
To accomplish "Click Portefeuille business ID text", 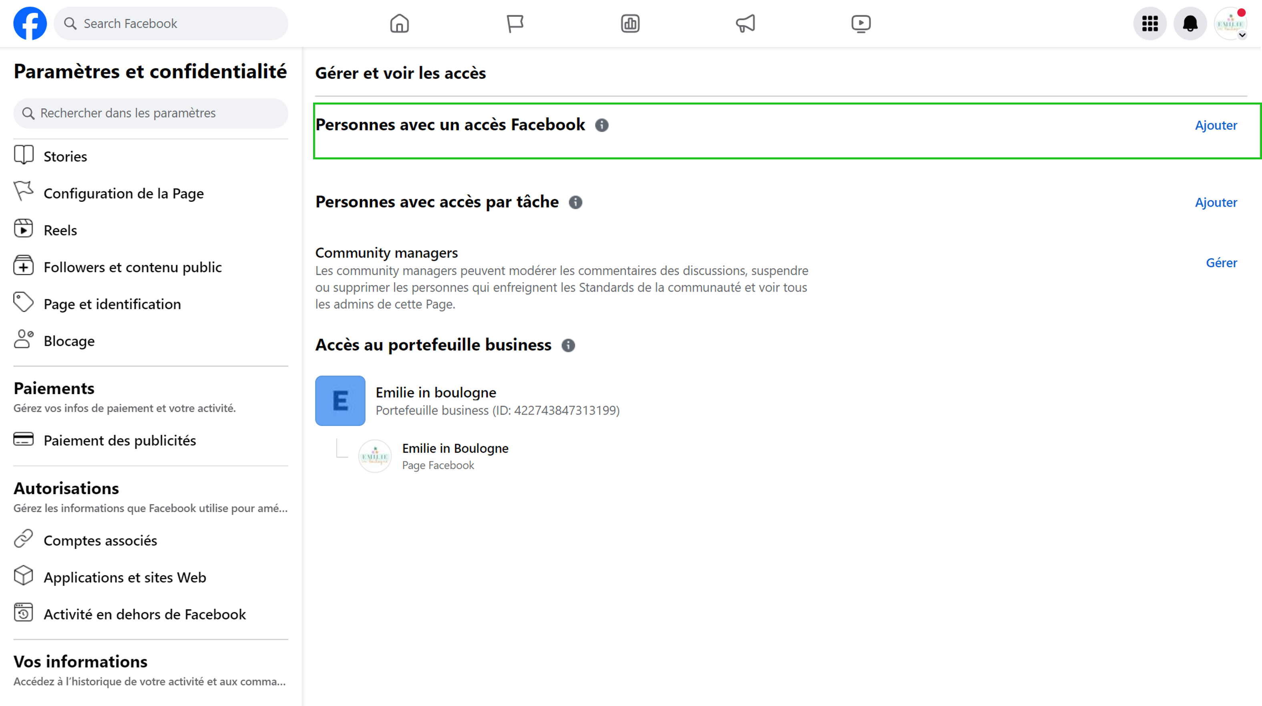I will [498, 410].
